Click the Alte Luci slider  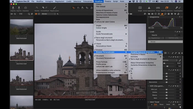pos(166,90)
